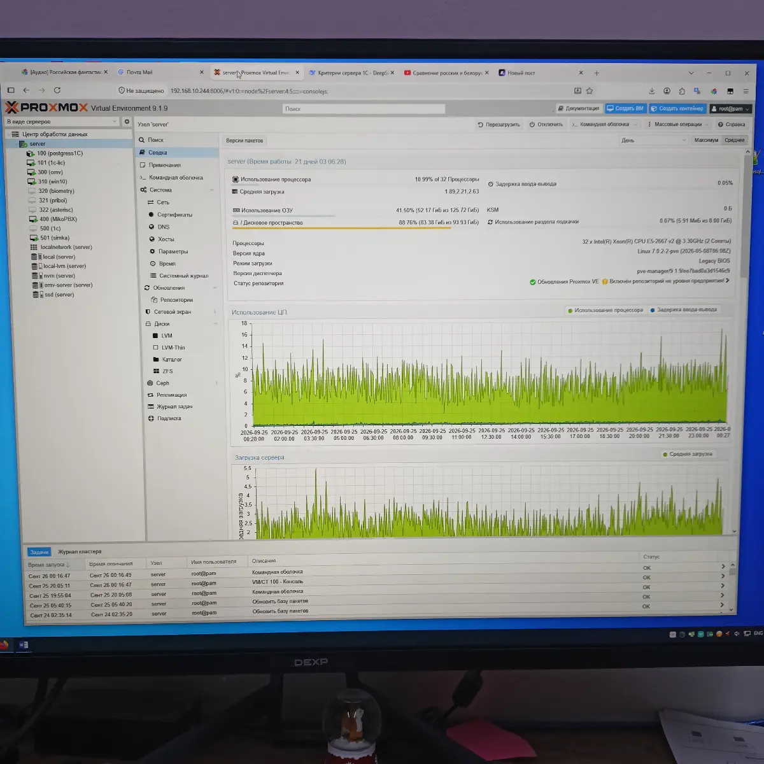This screenshot has width=764, height=764.
Task: Select VM 310 (win10)
Action: point(52,181)
